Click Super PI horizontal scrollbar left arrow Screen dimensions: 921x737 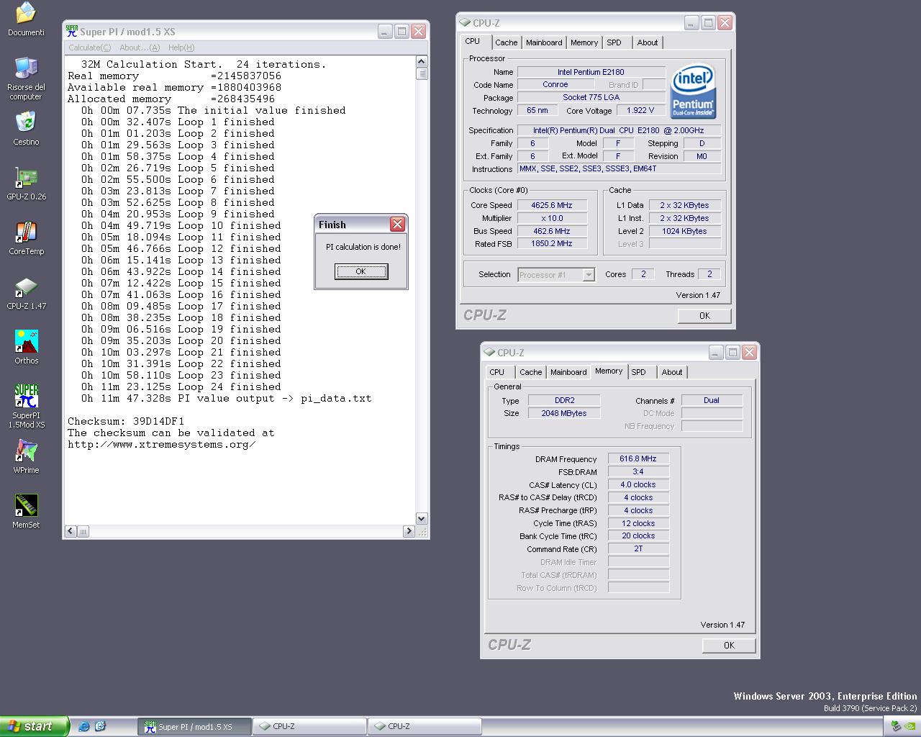(x=71, y=531)
